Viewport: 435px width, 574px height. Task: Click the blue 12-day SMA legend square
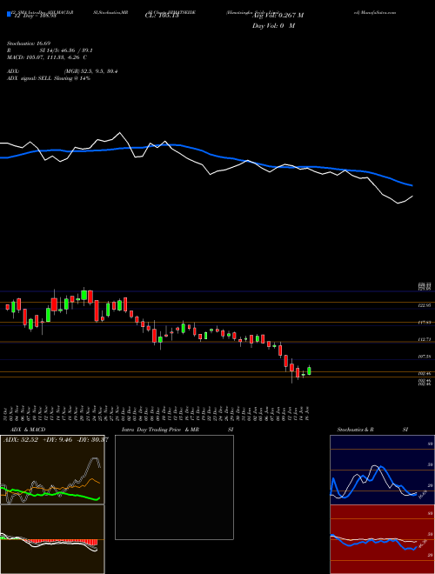coord(10,14)
